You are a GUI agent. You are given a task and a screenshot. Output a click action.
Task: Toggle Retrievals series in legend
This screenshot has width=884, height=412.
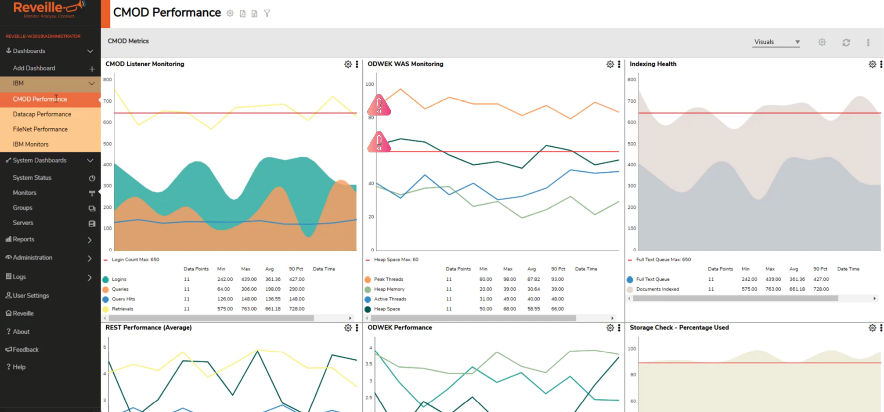point(105,309)
